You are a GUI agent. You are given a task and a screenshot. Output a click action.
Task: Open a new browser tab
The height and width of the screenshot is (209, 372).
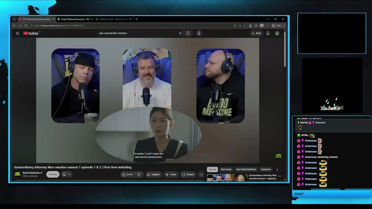pyautogui.click(x=136, y=19)
